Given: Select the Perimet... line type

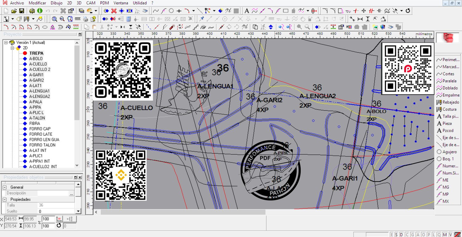Looking at the screenshot, I should [448, 60].
